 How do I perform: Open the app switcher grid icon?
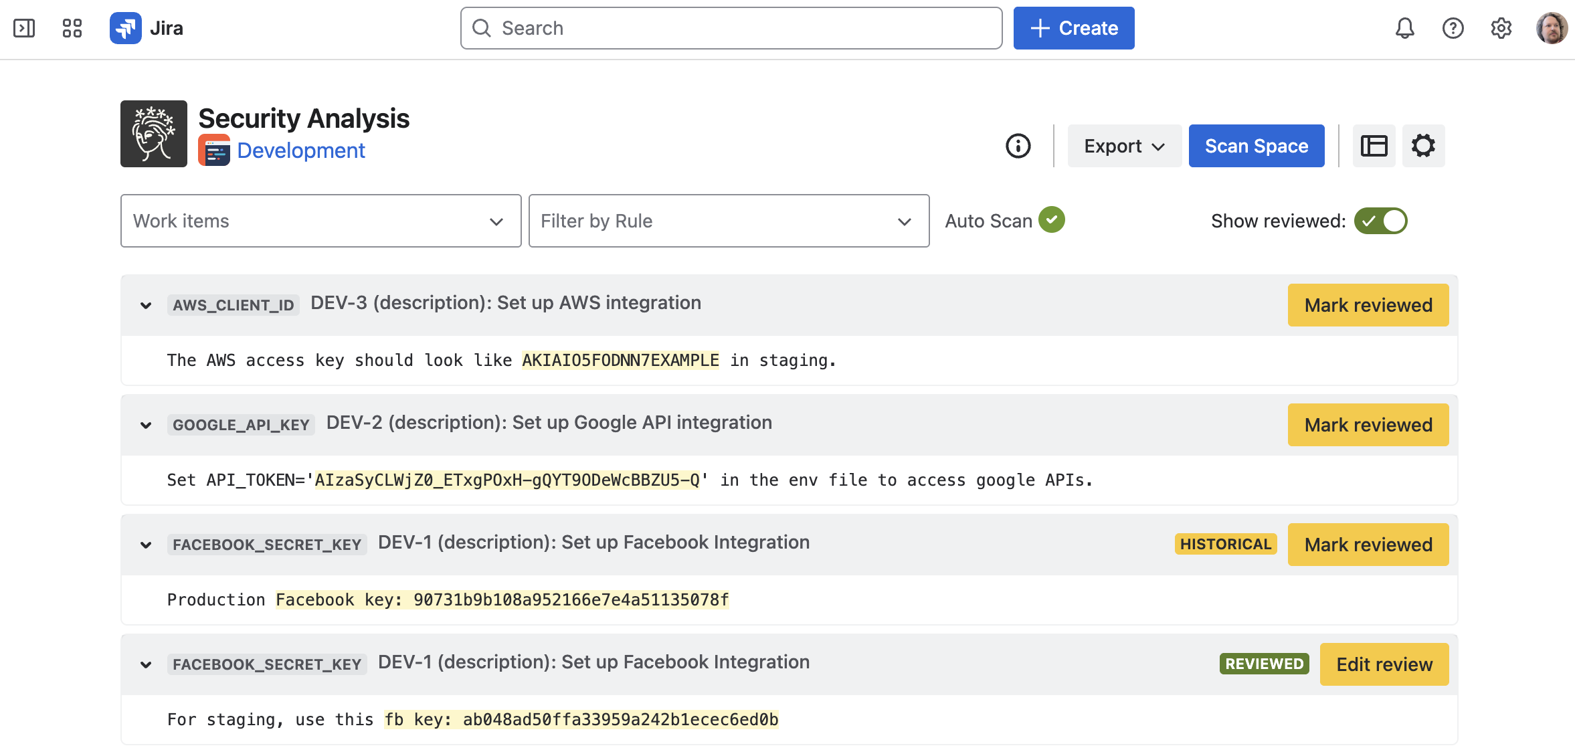[72, 28]
